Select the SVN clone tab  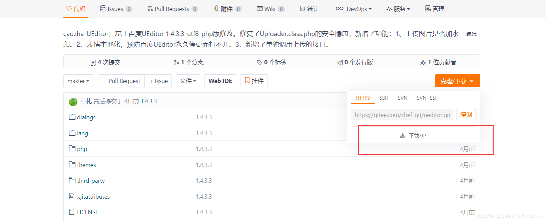(403, 98)
